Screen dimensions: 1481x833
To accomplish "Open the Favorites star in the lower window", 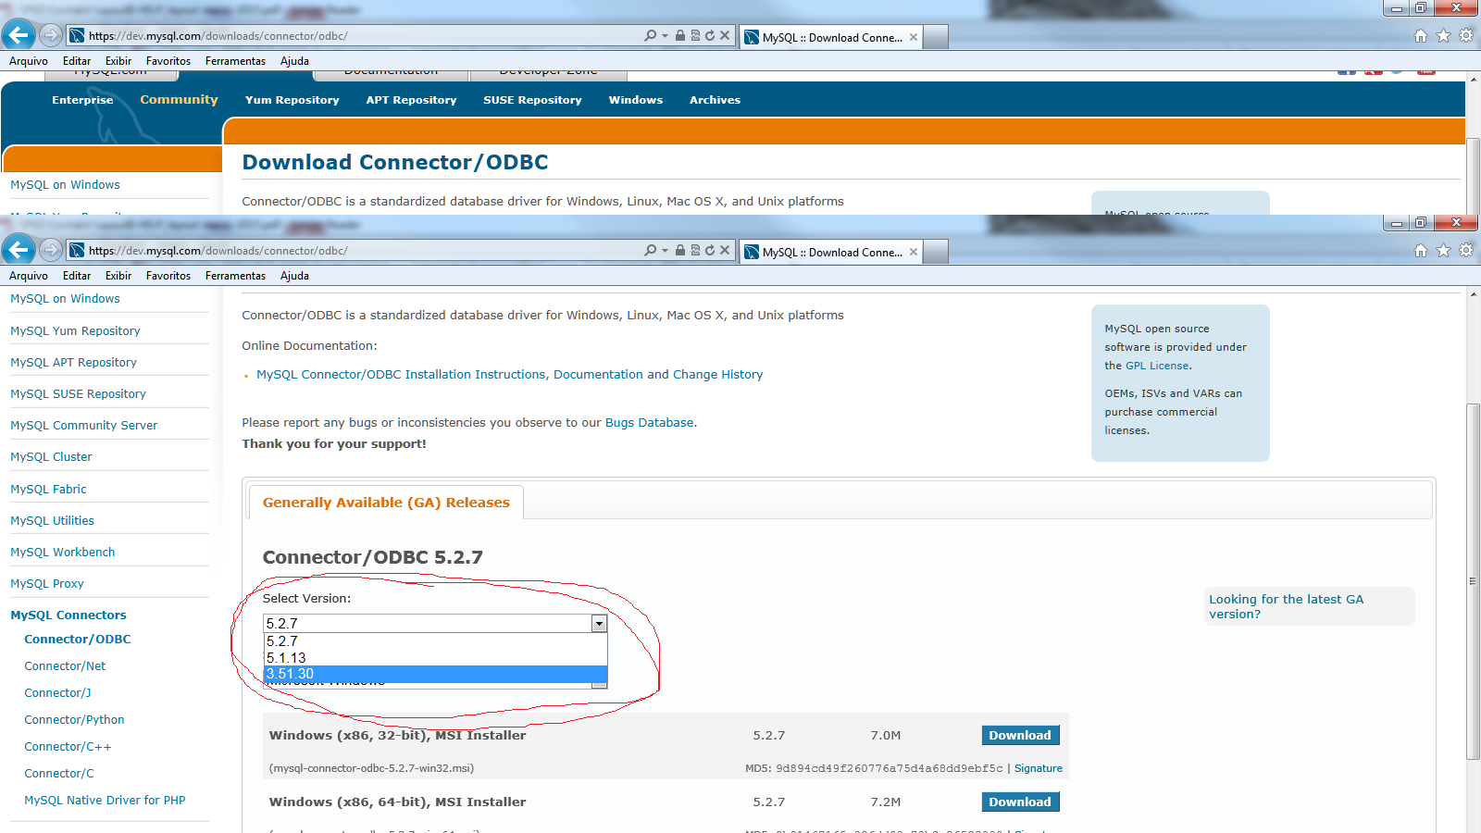I will [1443, 251].
